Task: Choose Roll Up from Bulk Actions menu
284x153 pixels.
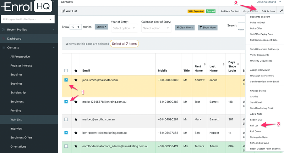Action: coord(254,125)
